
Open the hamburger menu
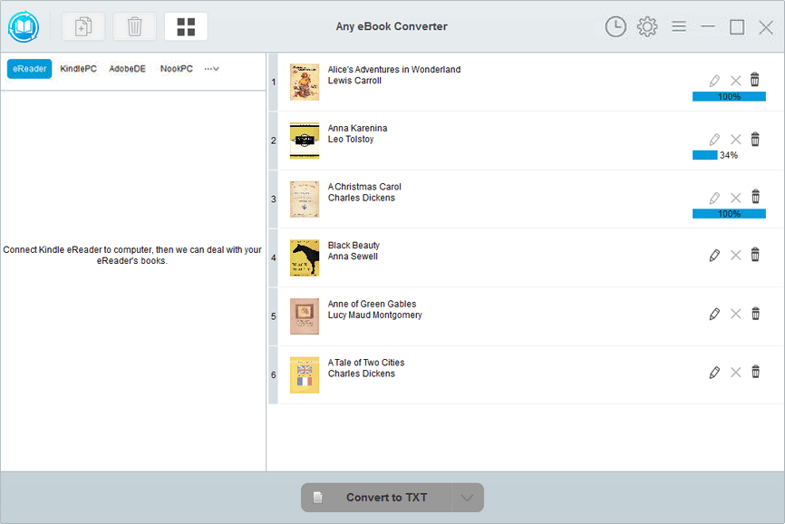coord(679,26)
